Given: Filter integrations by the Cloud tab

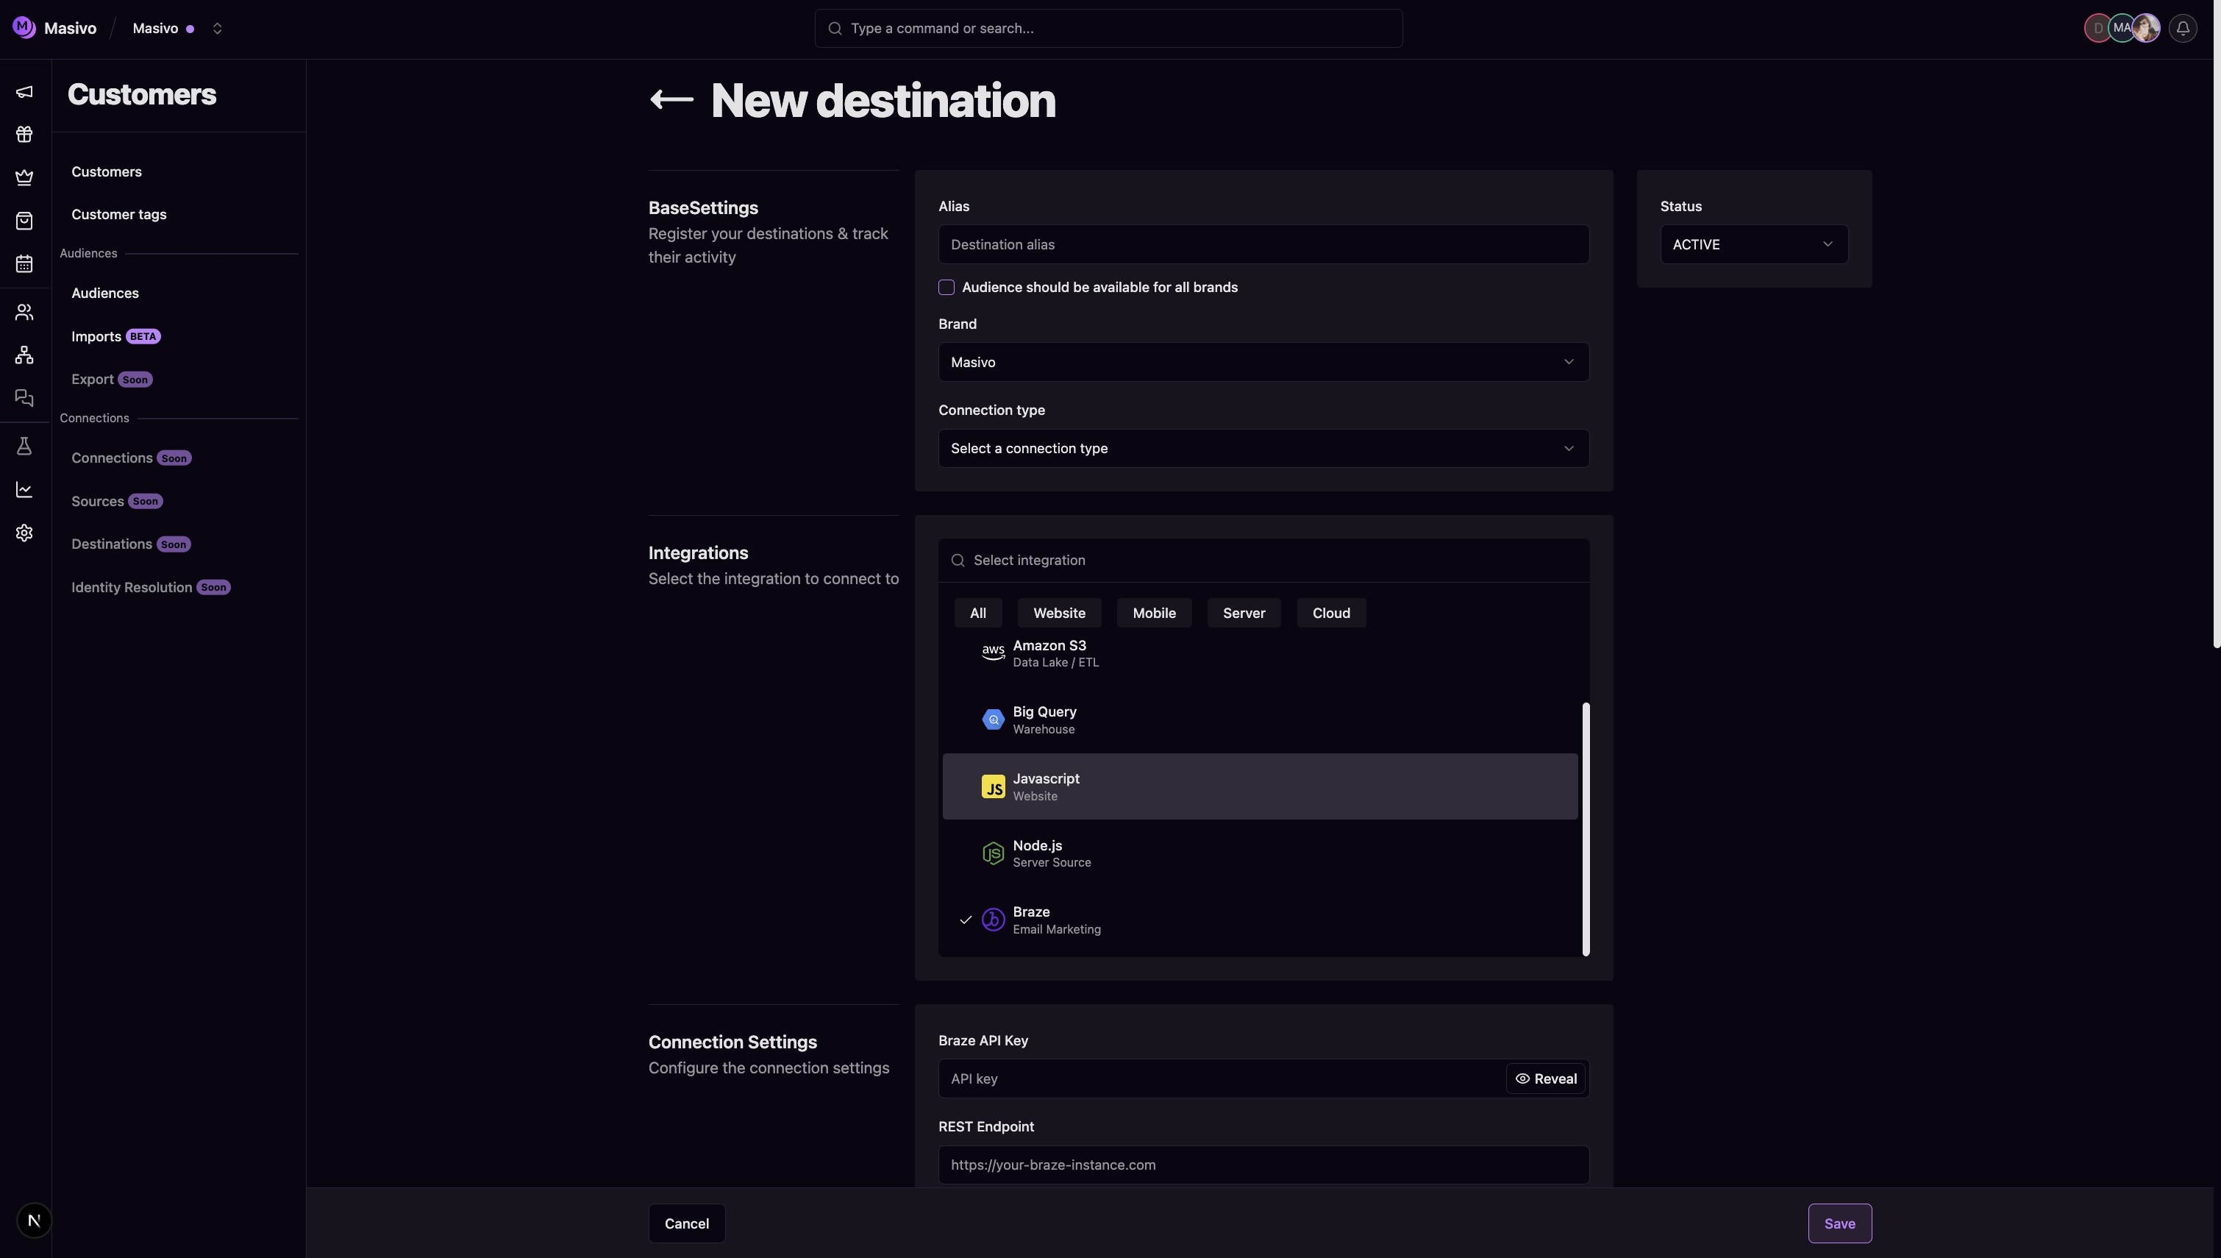Looking at the screenshot, I should pos(1330,614).
